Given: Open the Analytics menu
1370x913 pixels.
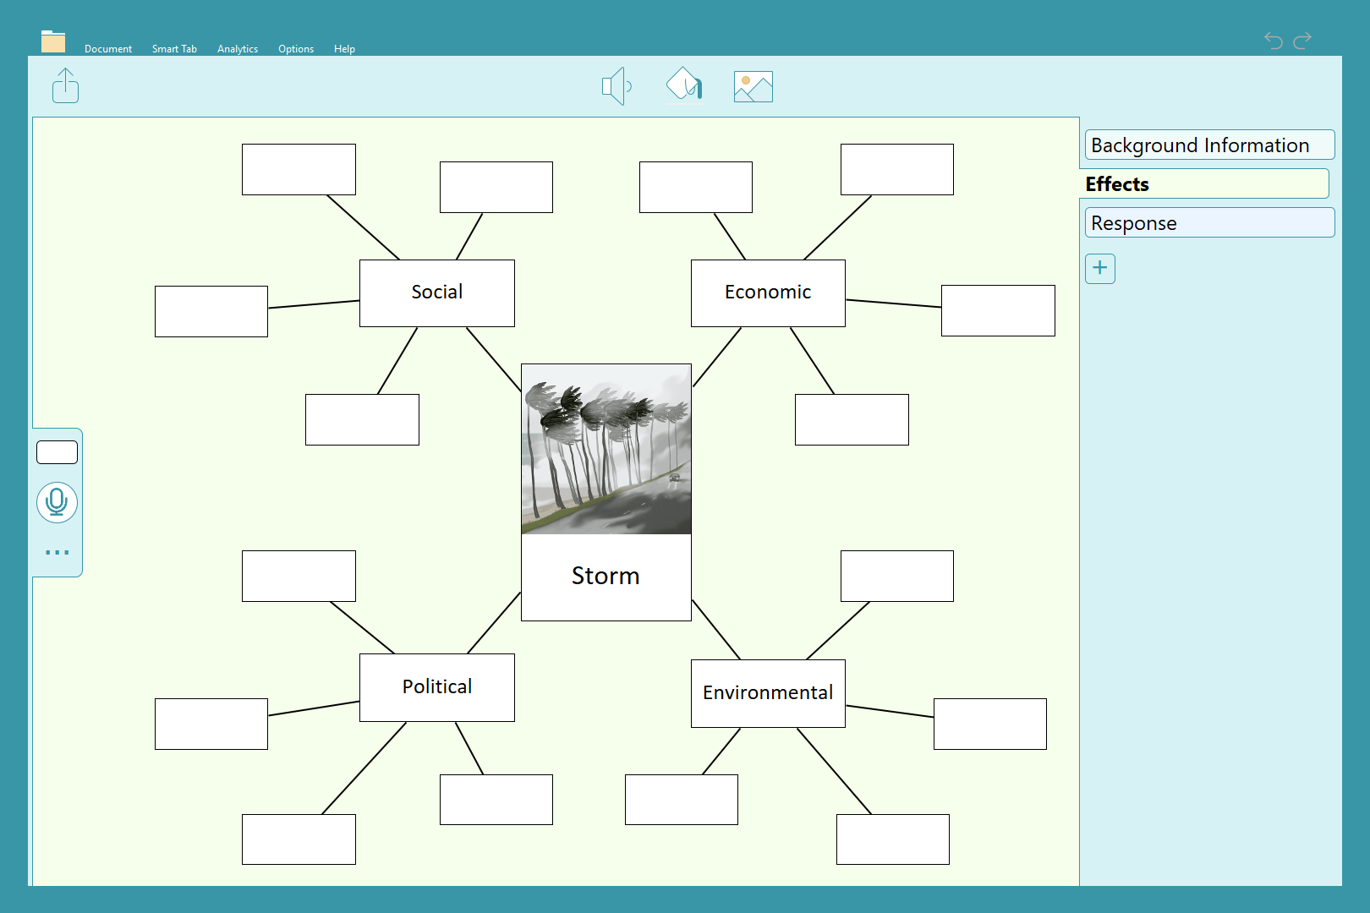Looking at the screenshot, I should point(238,49).
